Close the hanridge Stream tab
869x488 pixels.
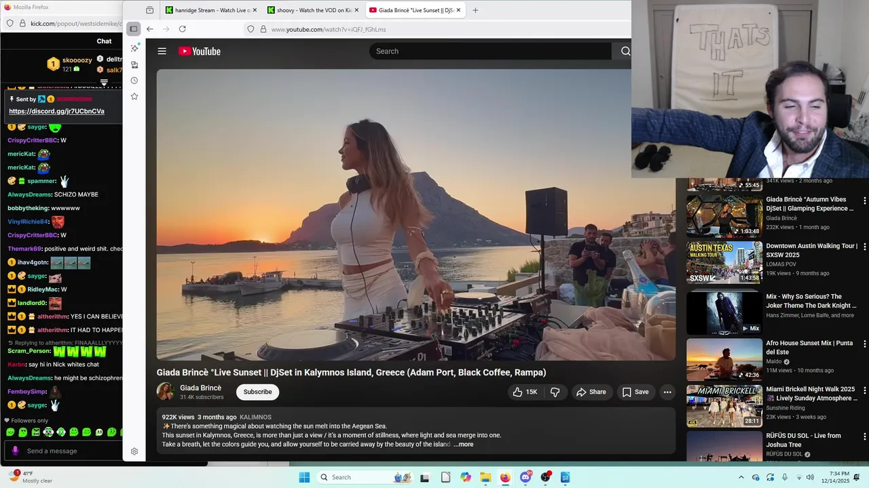[255, 10]
